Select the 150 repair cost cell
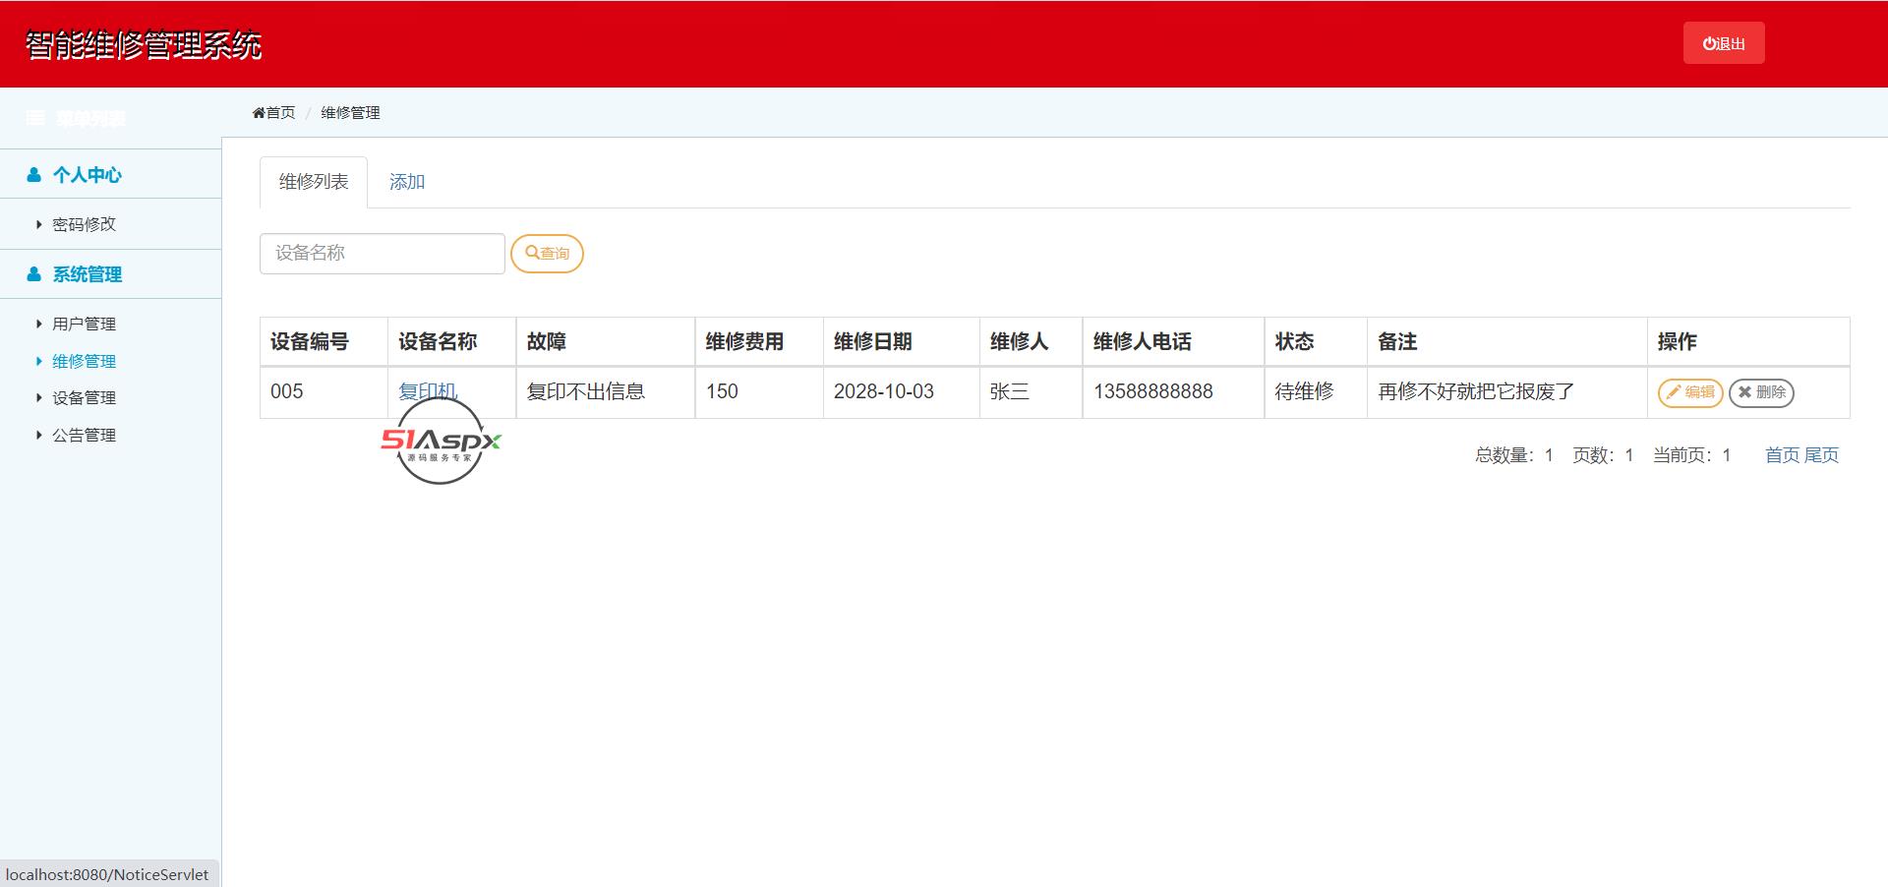Screen dimensions: 1888x887 pyautogui.click(x=759, y=392)
